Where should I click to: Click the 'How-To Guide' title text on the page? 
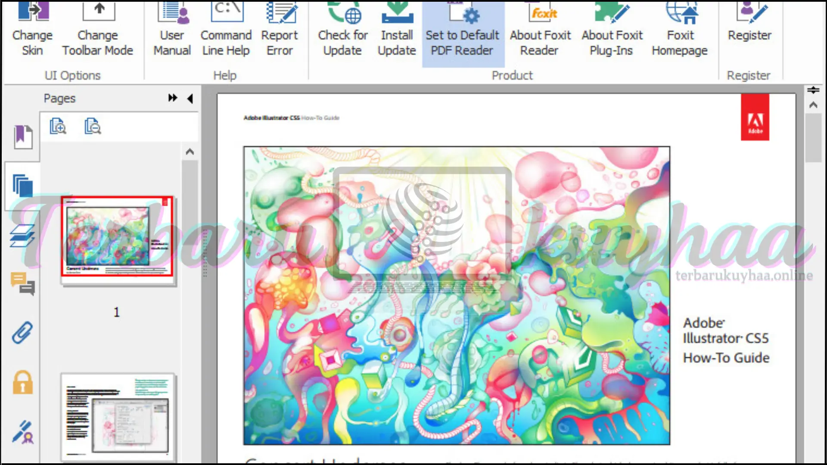point(726,358)
